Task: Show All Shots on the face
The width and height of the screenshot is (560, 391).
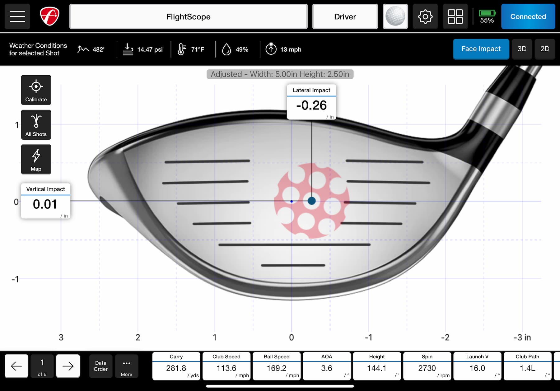Action: 36,125
